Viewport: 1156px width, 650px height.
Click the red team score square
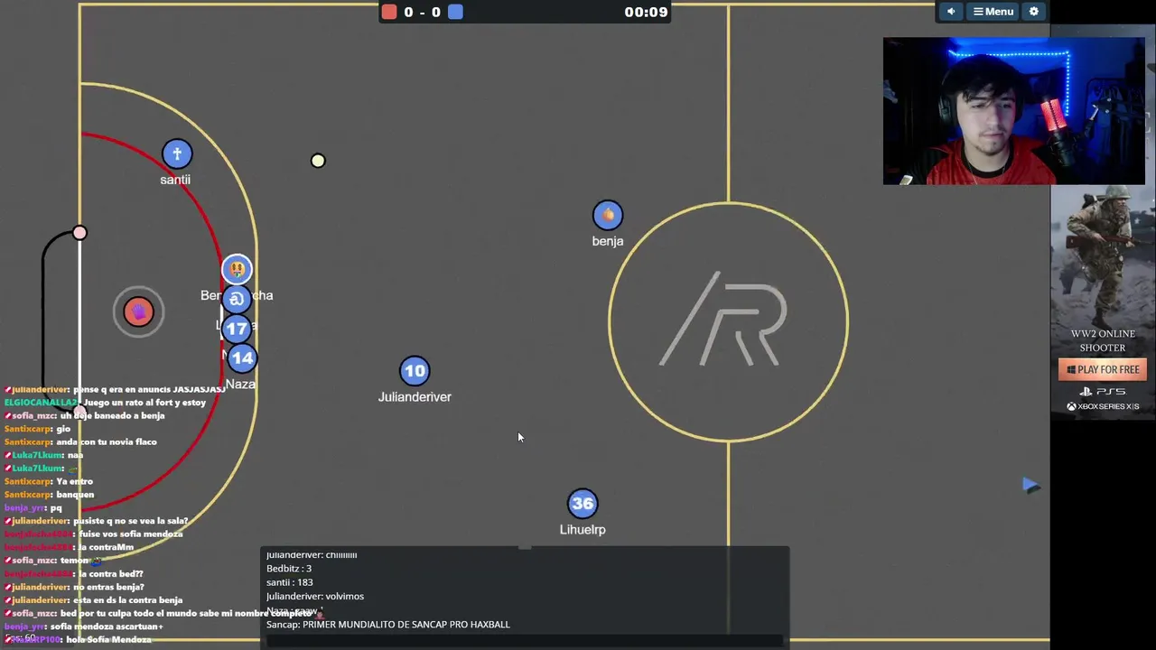[389, 12]
